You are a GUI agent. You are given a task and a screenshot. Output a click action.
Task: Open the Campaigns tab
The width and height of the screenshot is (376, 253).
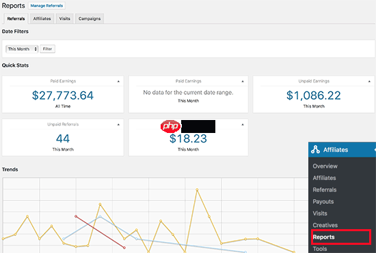[90, 18]
